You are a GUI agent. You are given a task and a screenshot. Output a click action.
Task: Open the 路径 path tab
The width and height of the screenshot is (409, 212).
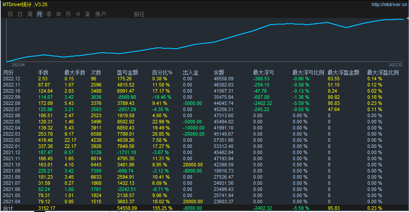tap(139, 14)
